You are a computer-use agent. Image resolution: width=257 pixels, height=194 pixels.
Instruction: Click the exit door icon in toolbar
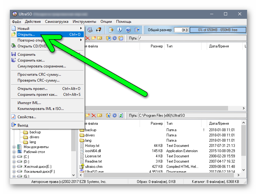tap(137, 30)
